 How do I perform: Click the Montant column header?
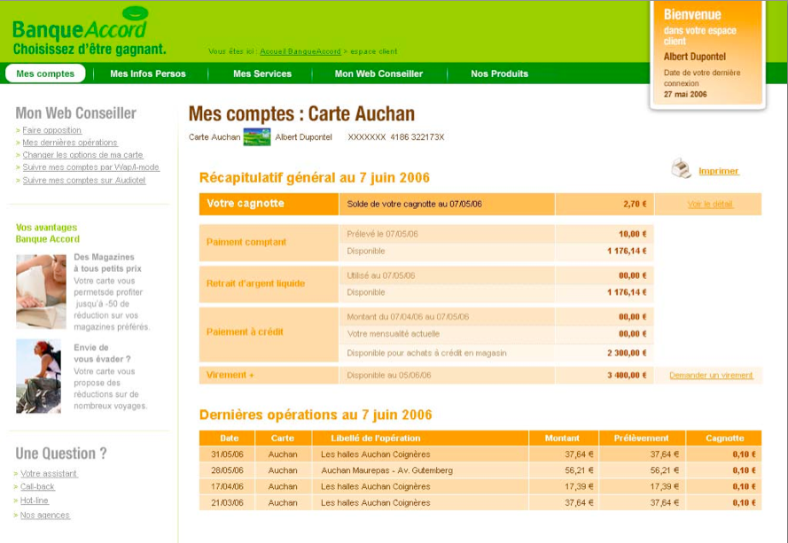pyautogui.click(x=562, y=438)
